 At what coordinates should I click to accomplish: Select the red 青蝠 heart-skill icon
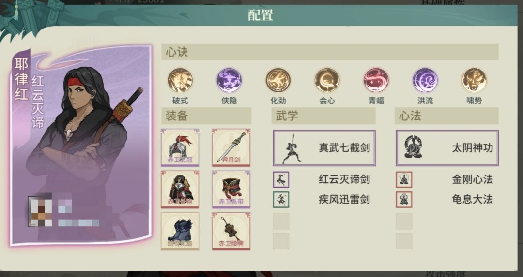pyautogui.click(x=376, y=80)
